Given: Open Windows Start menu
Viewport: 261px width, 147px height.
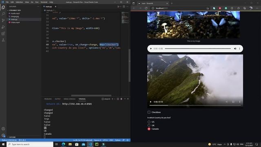Looking at the screenshot, I should click(x=3, y=144).
